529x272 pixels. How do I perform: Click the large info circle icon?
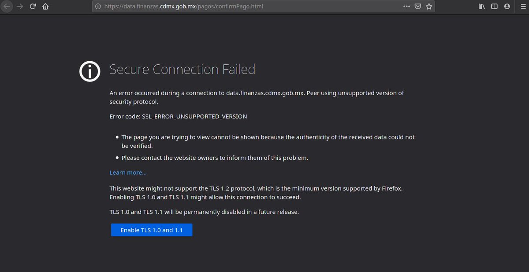(90, 71)
